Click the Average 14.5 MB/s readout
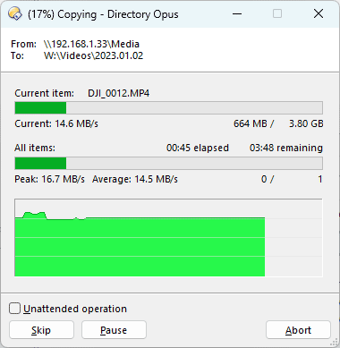The height and width of the screenshot is (348, 340). pos(135,179)
